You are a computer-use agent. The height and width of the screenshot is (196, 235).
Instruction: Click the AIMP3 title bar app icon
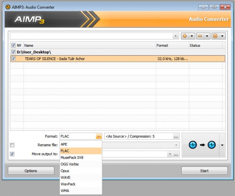tap(8, 7)
